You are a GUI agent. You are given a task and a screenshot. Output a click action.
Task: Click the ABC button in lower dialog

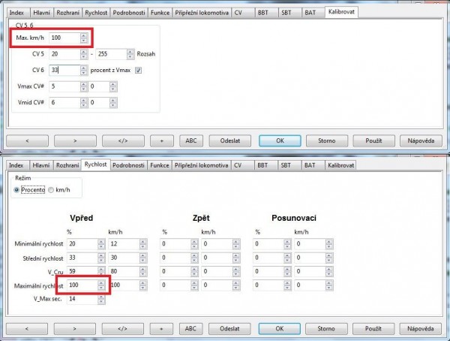pyautogui.click(x=190, y=328)
